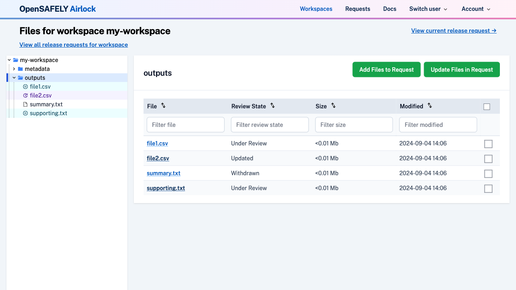Open supporting.txt from the table
Screen dimensions: 516x290
click(x=166, y=188)
